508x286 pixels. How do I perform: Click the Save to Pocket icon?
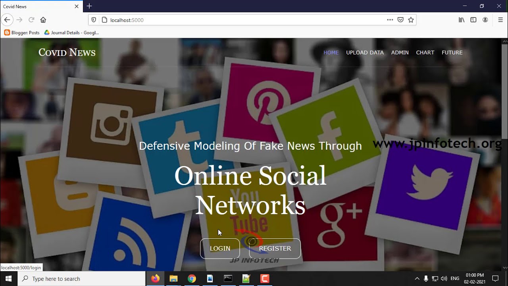tap(401, 20)
